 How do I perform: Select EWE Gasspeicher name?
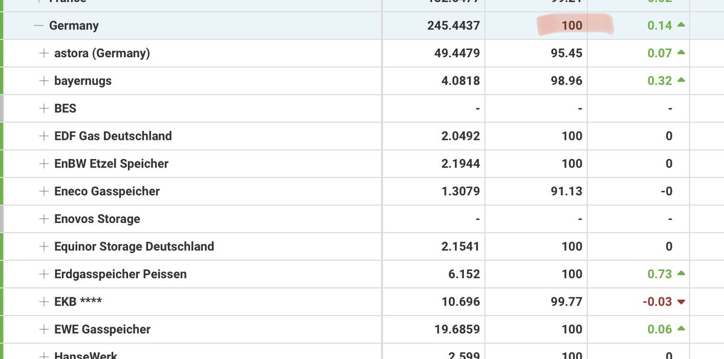pos(103,329)
